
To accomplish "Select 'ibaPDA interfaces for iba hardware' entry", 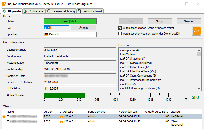I will (x=141, y=80).
